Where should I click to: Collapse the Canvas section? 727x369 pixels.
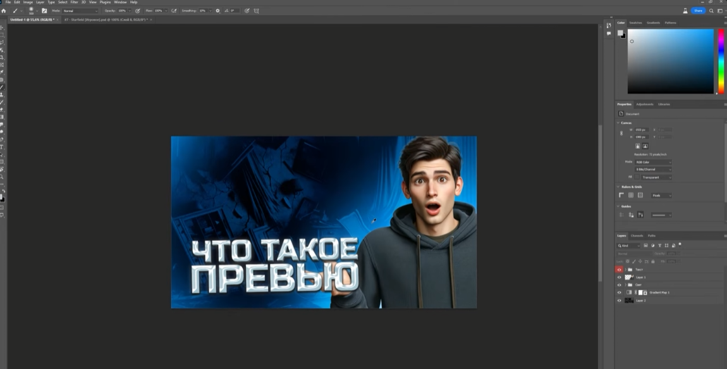click(x=618, y=123)
